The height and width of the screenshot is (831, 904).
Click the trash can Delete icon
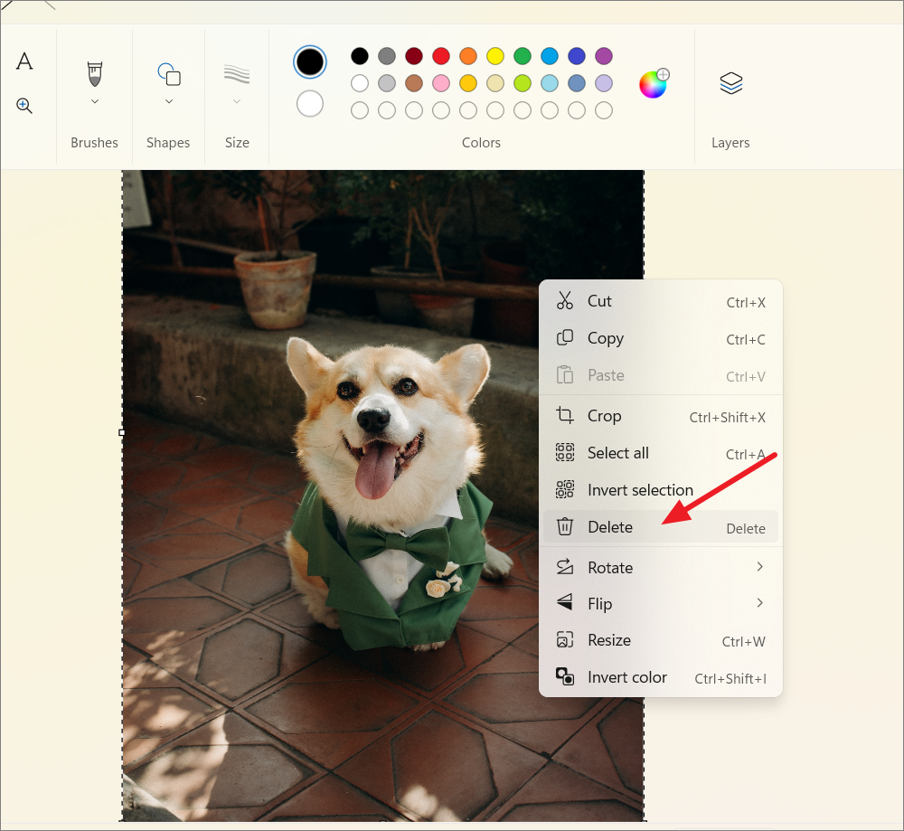pos(565,526)
